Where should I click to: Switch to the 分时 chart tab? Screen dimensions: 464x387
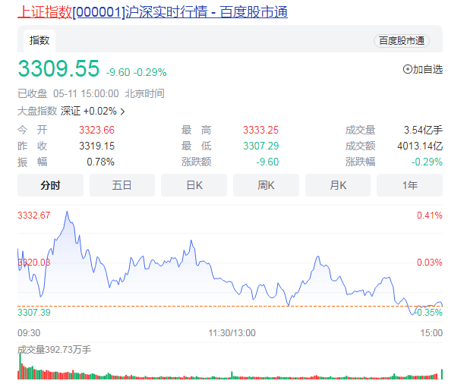coord(50,185)
